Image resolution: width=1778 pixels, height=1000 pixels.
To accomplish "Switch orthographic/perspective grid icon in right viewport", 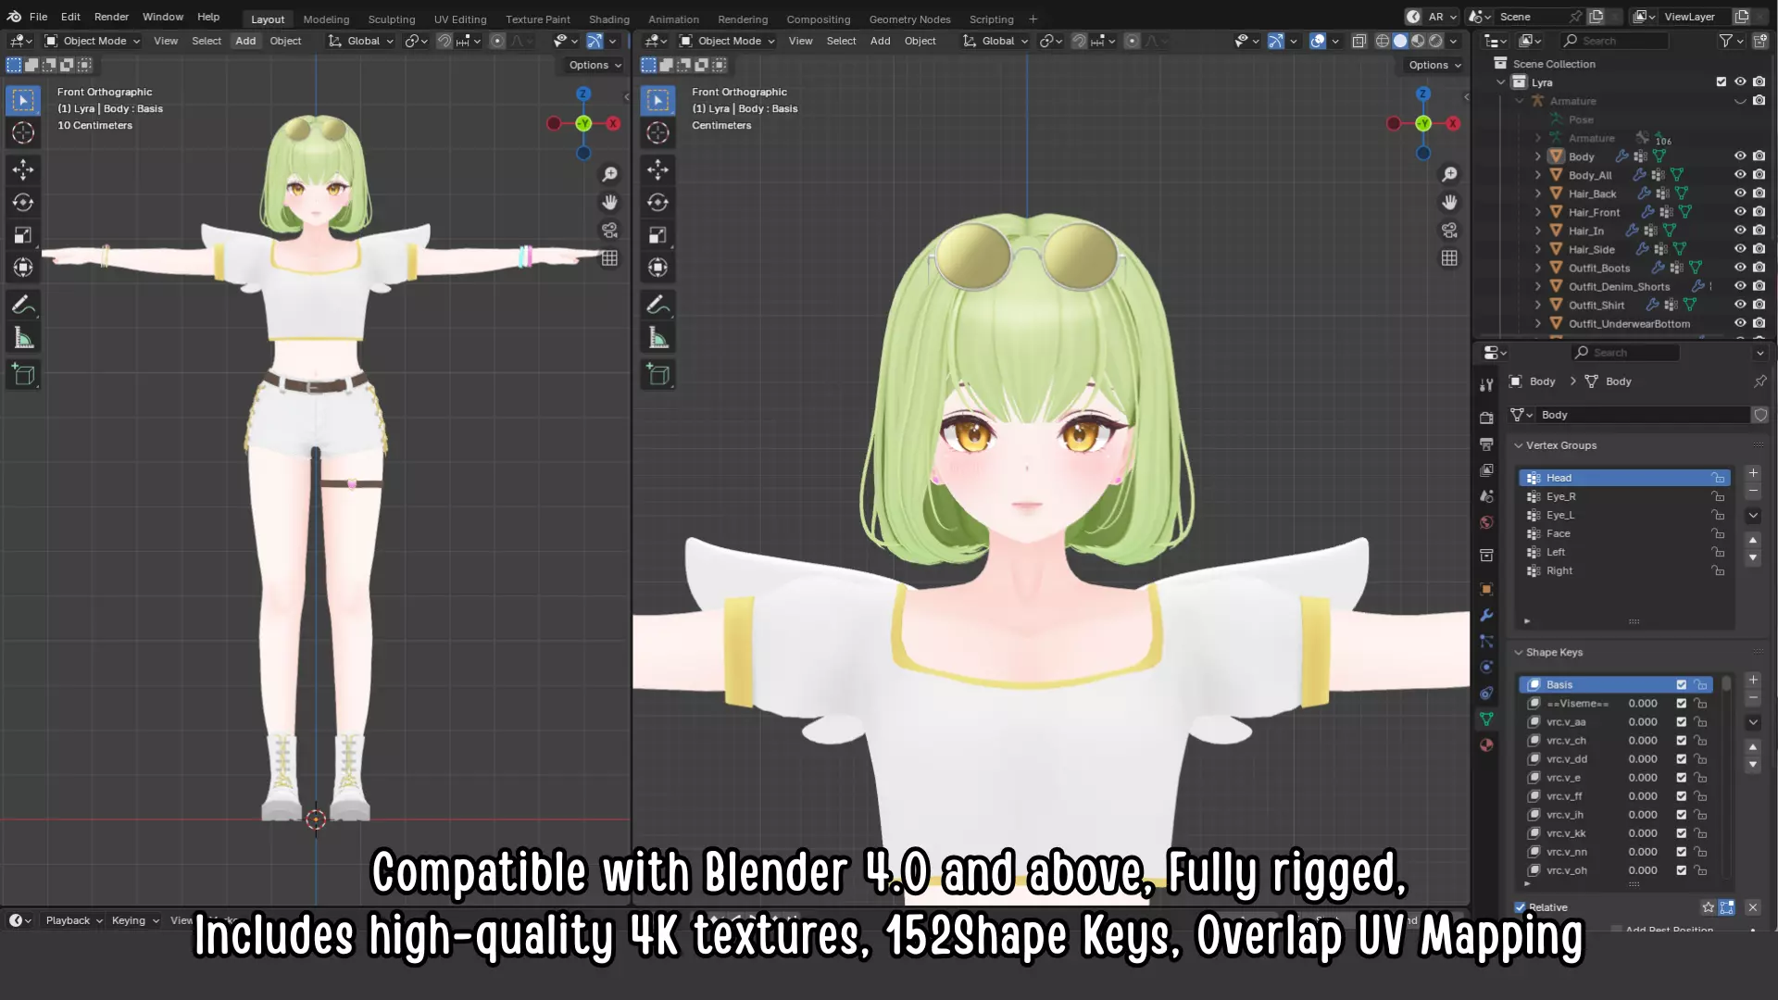I will (x=1449, y=258).
